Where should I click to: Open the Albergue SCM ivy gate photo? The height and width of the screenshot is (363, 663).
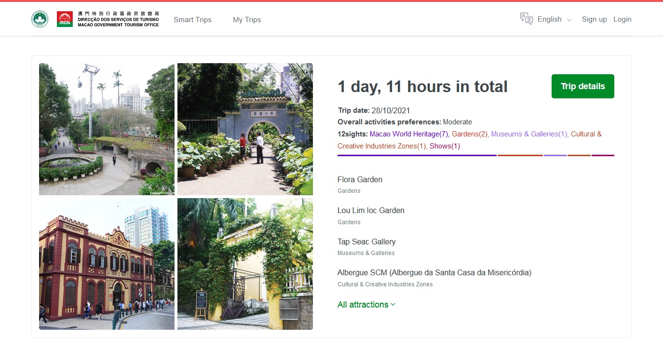pyautogui.click(x=245, y=264)
